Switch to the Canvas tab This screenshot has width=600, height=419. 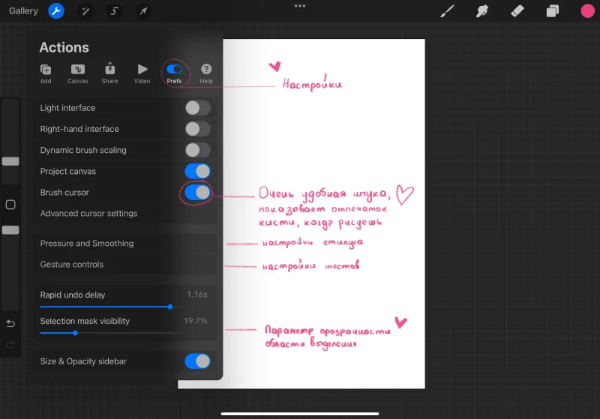[78, 73]
